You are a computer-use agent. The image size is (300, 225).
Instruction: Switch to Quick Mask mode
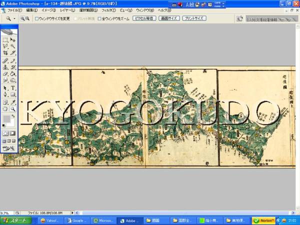tap(12, 133)
